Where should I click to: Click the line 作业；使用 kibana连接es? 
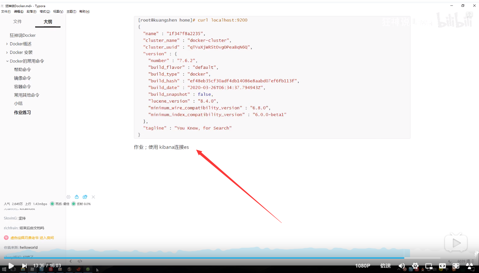click(161, 147)
